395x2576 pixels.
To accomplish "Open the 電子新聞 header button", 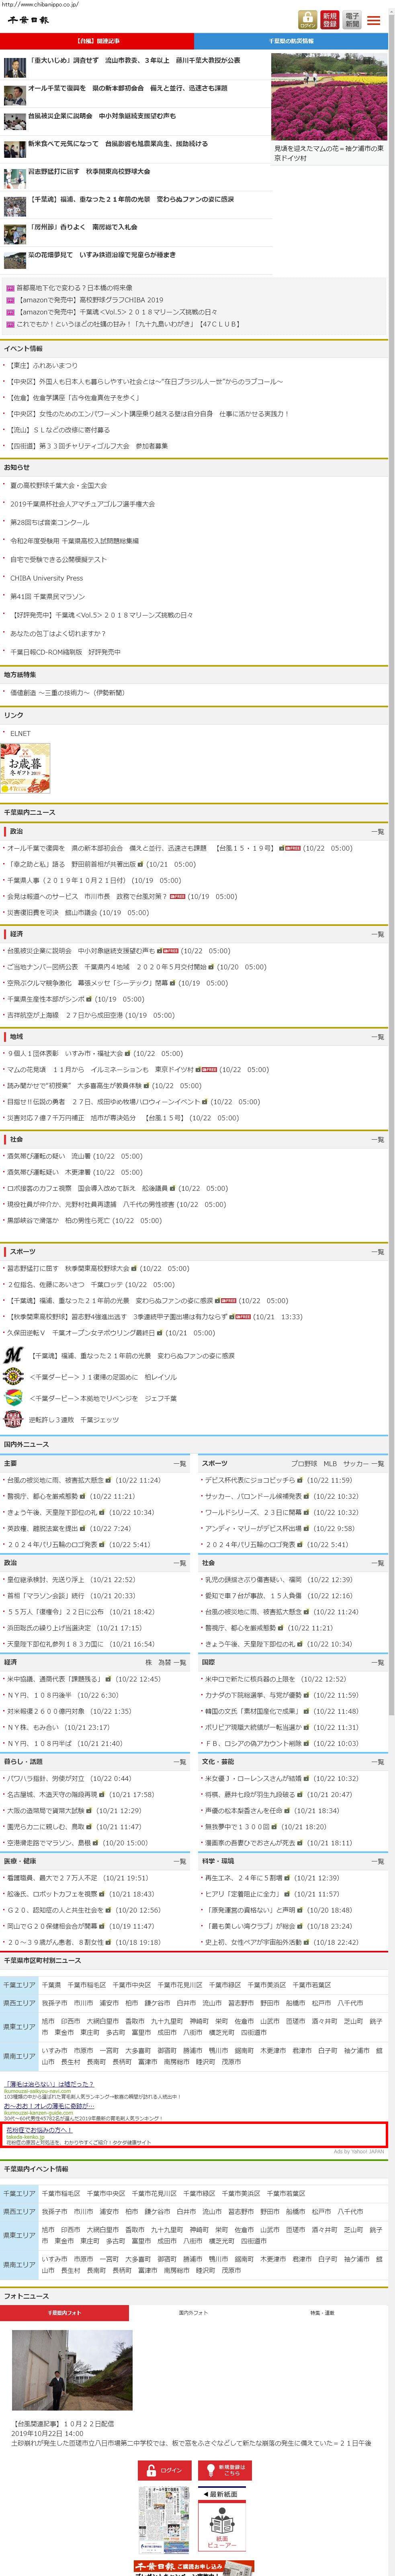I will (352, 20).
